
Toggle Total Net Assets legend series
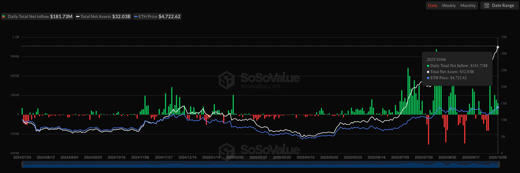pos(103,17)
